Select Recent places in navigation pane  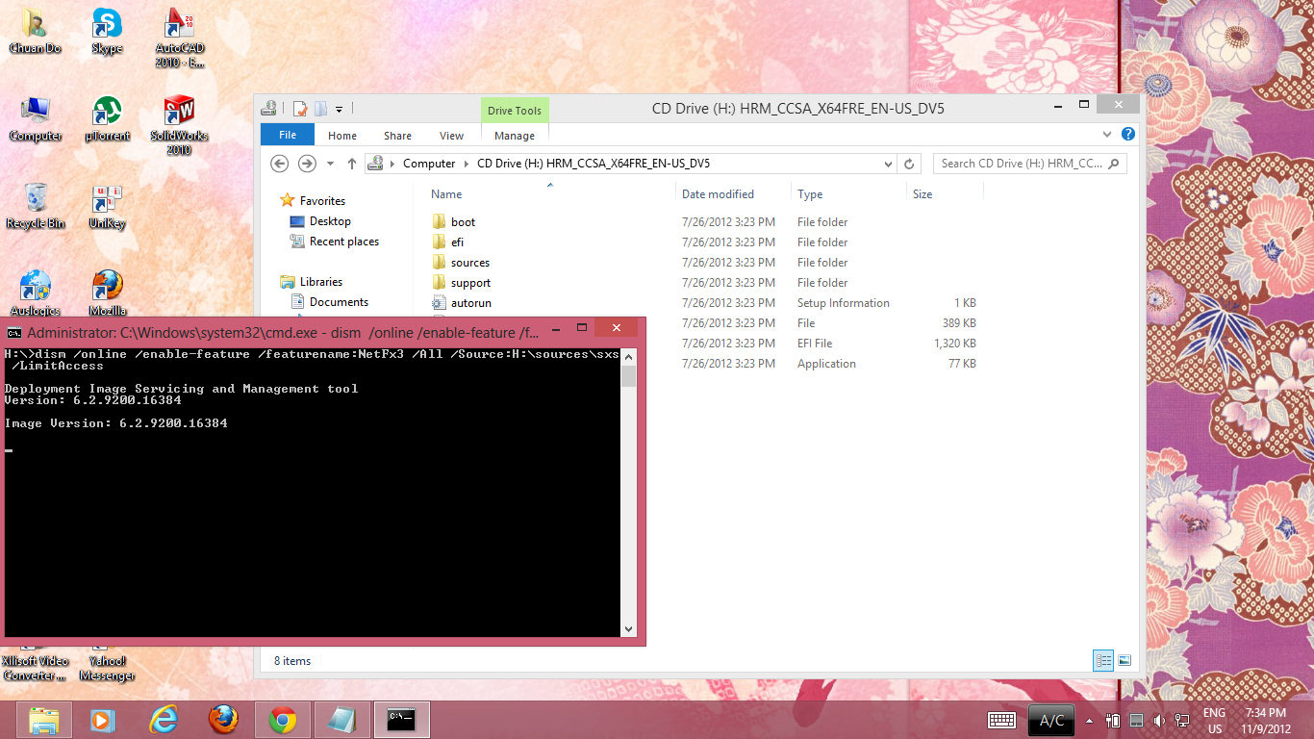pyautogui.click(x=344, y=242)
